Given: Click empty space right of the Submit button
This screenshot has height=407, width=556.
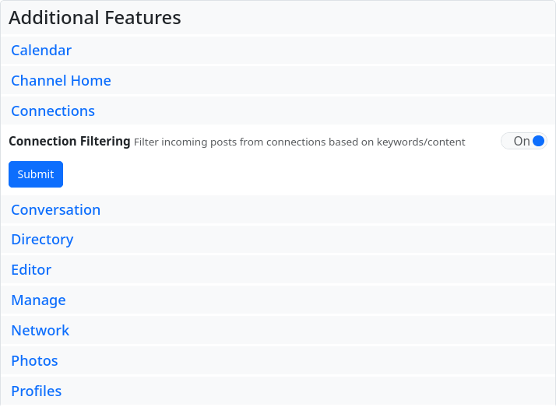Looking at the screenshot, I should pyautogui.click(x=296, y=174).
